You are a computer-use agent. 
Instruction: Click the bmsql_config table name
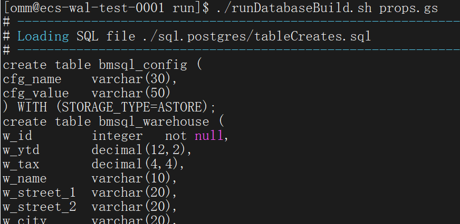pos(142,65)
